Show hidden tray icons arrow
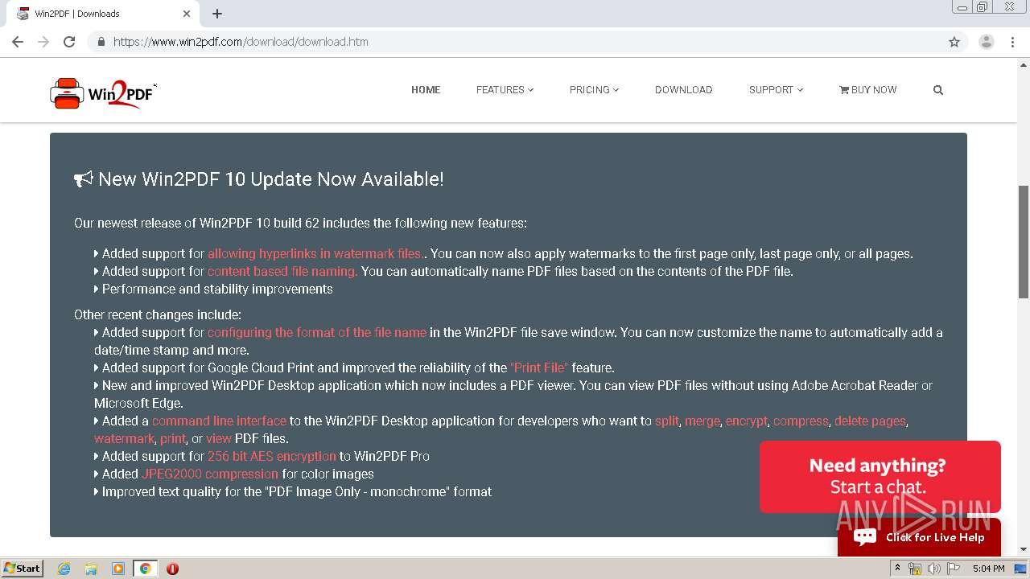The width and height of the screenshot is (1030, 579). (897, 569)
